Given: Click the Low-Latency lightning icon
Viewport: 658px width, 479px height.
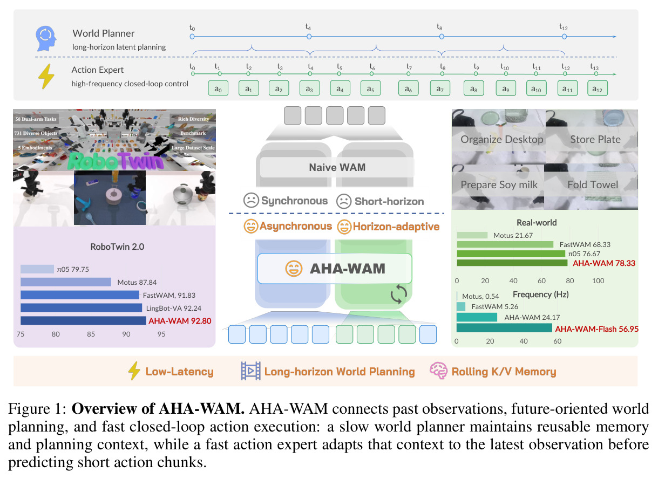Looking at the screenshot, I should click(x=133, y=371).
